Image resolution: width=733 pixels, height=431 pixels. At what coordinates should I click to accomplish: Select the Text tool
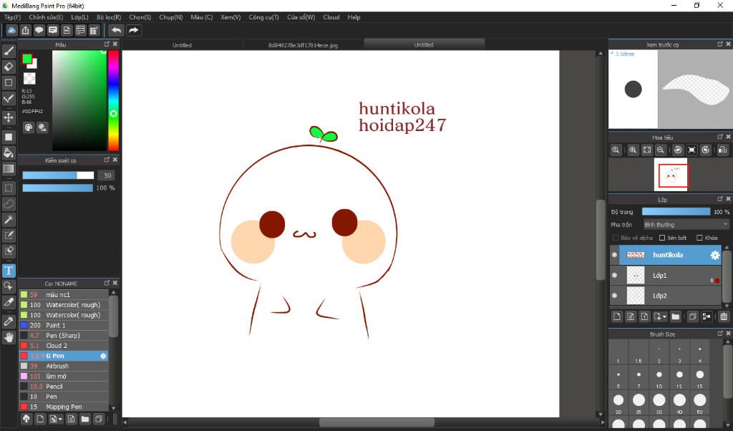9,271
